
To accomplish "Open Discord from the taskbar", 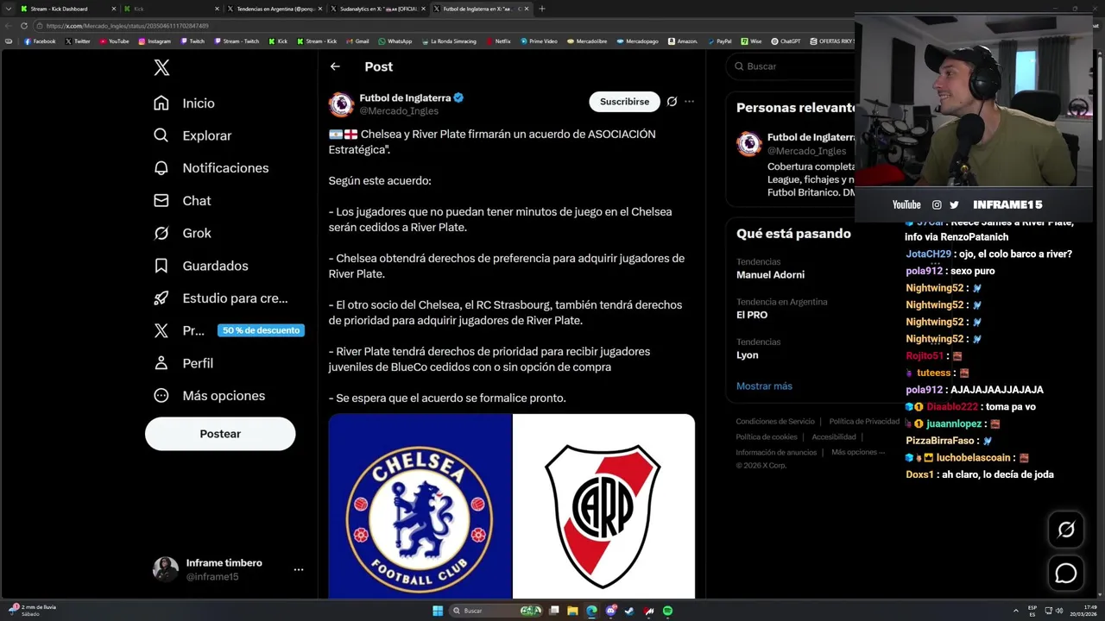I will pos(610,611).
